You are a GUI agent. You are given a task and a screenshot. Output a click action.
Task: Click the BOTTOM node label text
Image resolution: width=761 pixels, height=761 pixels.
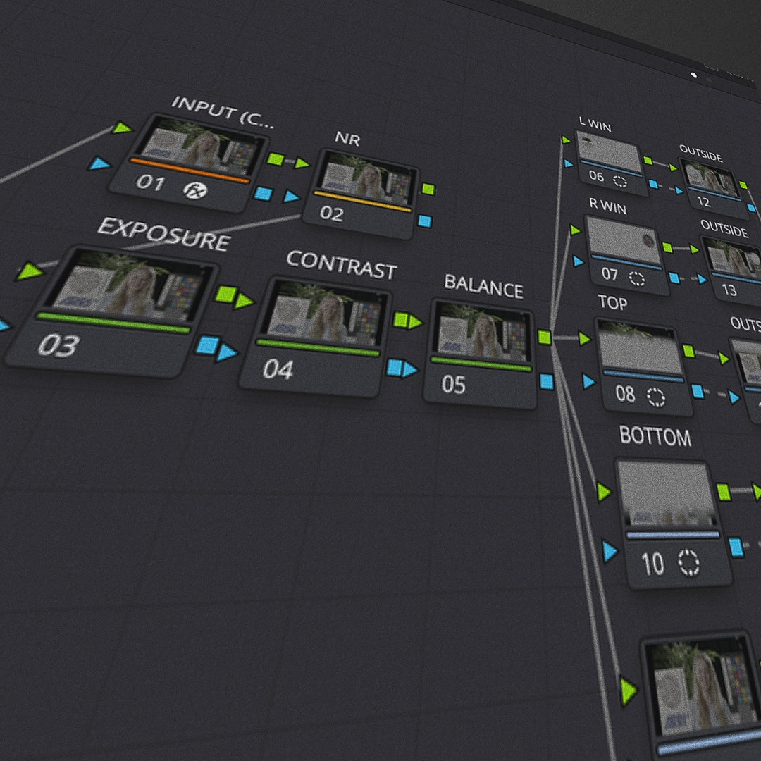(655, 437)
